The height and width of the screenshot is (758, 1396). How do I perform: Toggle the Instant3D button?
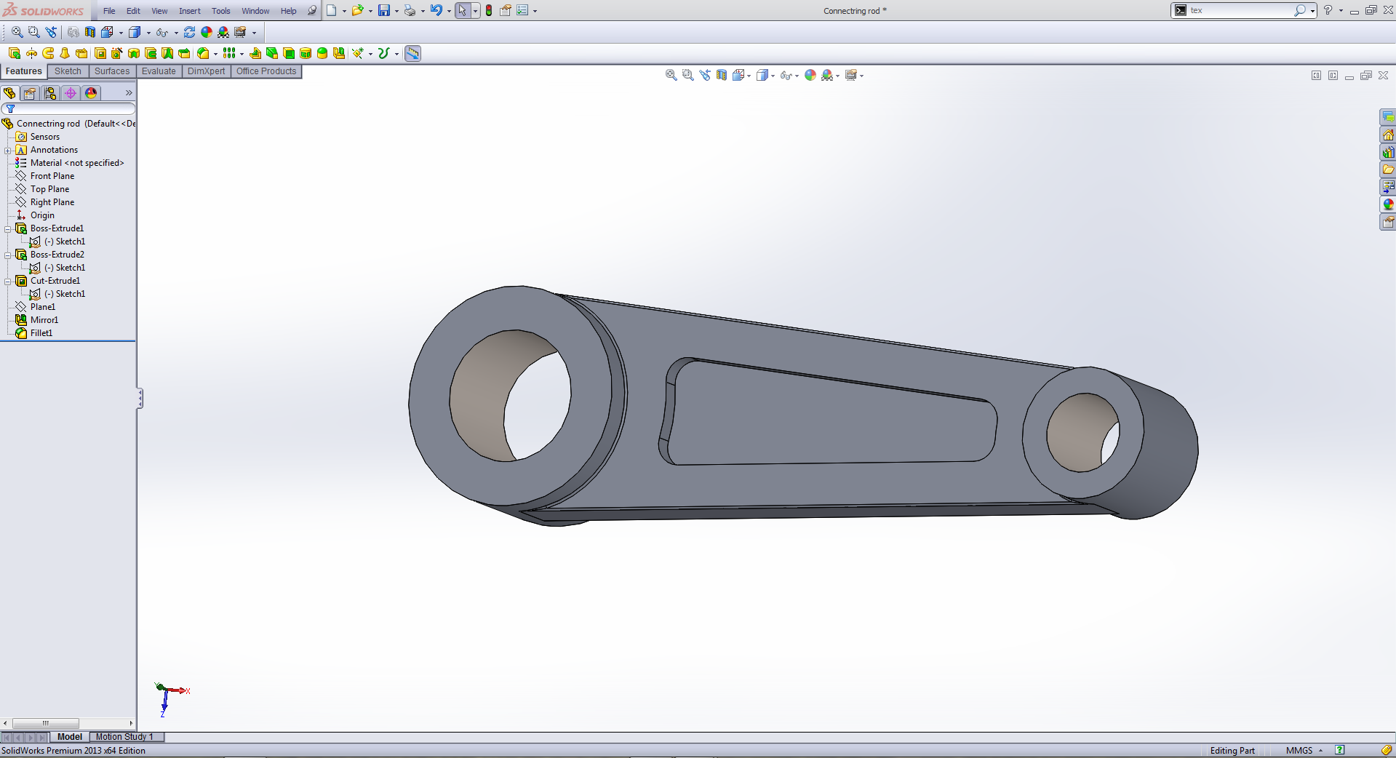pos(412,53)
